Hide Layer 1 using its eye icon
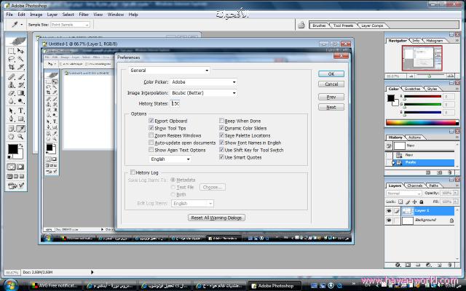The height and width of the screenshot is (291, 466). point(389,210)
